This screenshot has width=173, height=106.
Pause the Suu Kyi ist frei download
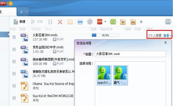point(14,98)
